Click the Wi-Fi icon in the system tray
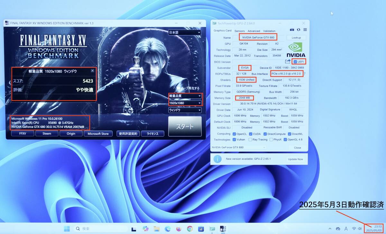 [x=354, y=229]
